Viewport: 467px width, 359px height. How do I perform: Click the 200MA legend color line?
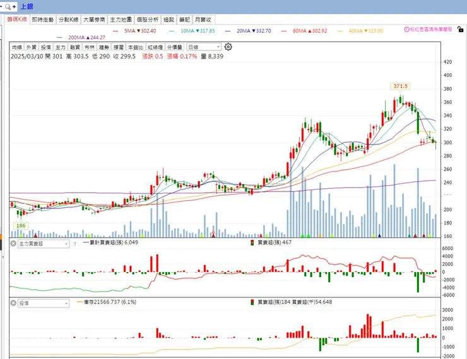[x=59, y=37]
